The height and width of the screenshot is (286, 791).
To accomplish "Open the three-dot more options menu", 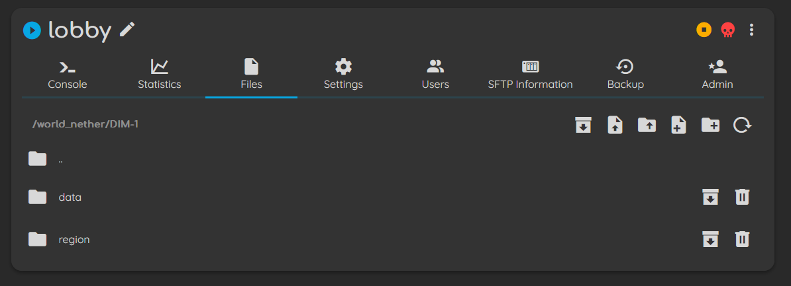I will [x=751, y=30].
